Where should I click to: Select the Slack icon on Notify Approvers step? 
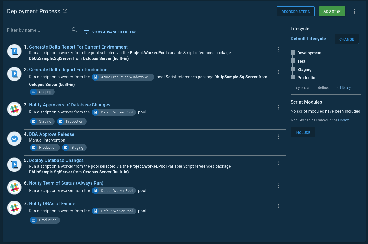pos(14,109)
